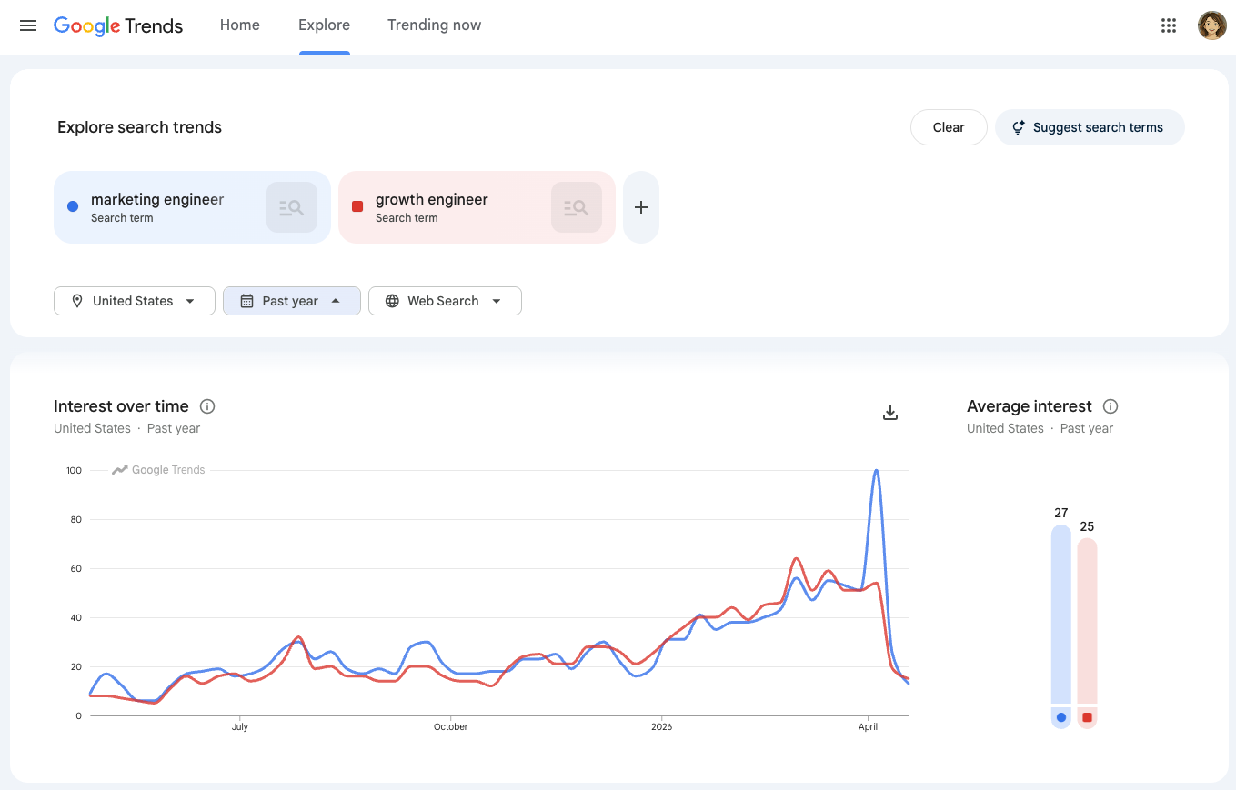
Task: Click the Google Trends logo
Action: (118, 25)
